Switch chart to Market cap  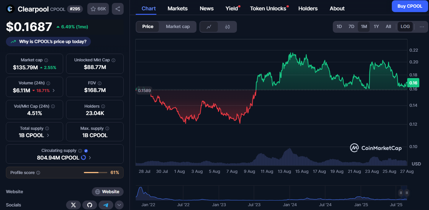pyautogui.click(x=178, y=27)
